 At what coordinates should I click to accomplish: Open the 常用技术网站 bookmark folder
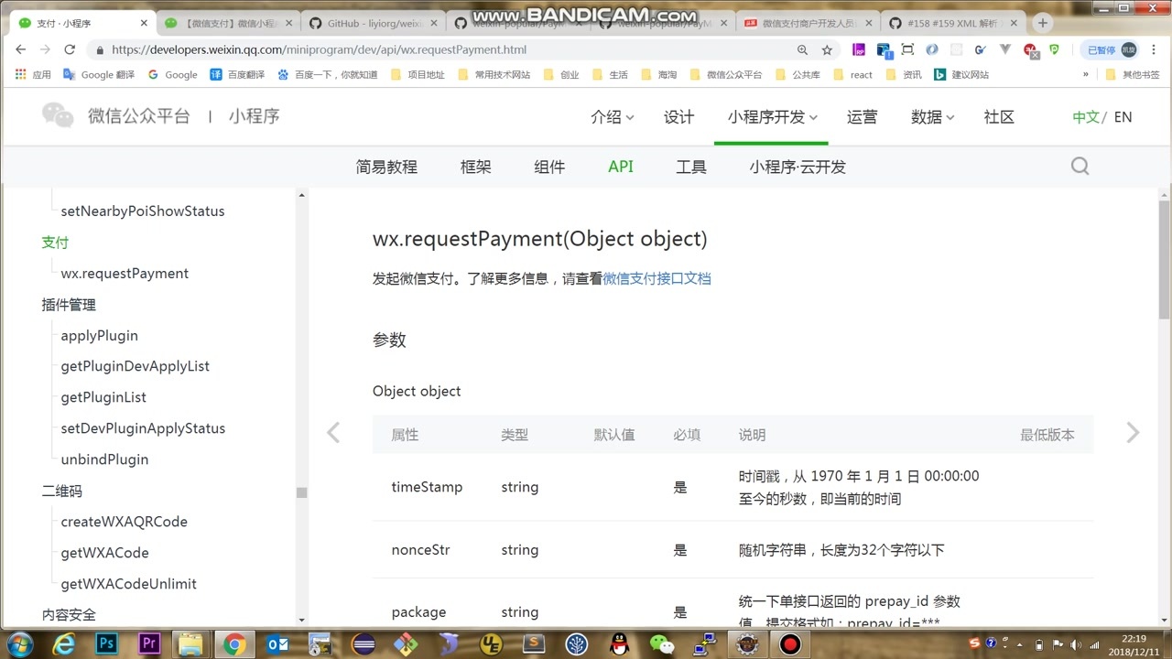[x=494, y=74]
